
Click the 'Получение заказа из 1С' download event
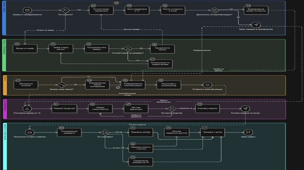pyautogui.click(x=27, y=108)
